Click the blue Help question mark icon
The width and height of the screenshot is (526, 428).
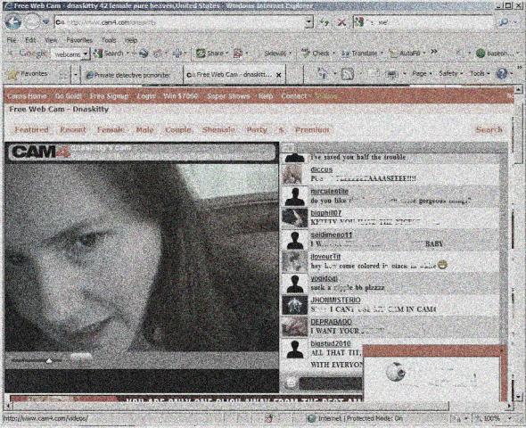[502, 74]
